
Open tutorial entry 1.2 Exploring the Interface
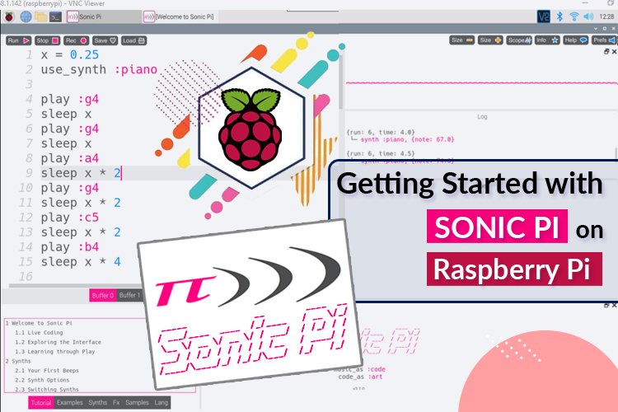click(58, 342)
